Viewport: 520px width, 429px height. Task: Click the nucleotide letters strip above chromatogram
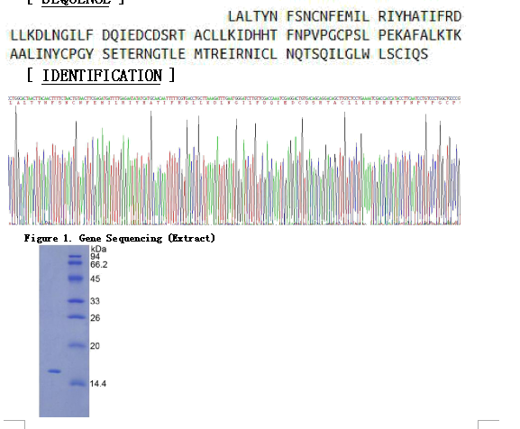[x=234, y=98]
